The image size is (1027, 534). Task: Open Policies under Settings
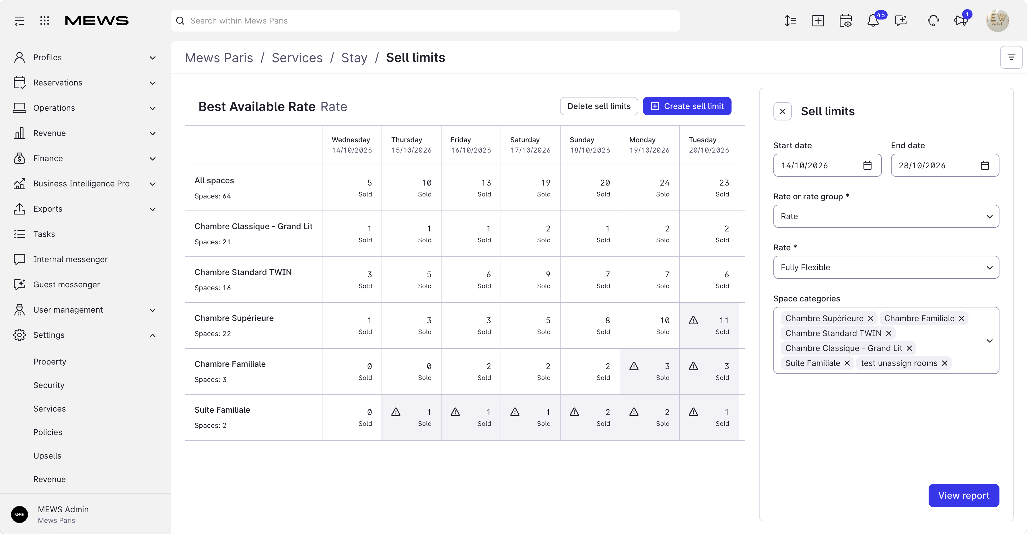coord(48,432)
